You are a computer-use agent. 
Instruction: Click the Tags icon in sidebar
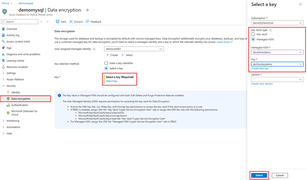(3, 48)
